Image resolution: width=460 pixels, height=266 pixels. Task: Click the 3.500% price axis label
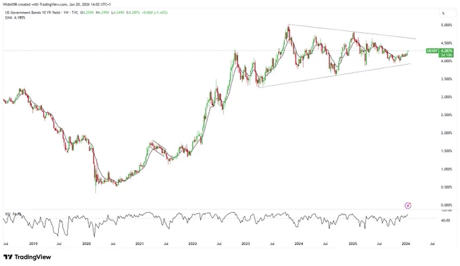tap(446, 79)
